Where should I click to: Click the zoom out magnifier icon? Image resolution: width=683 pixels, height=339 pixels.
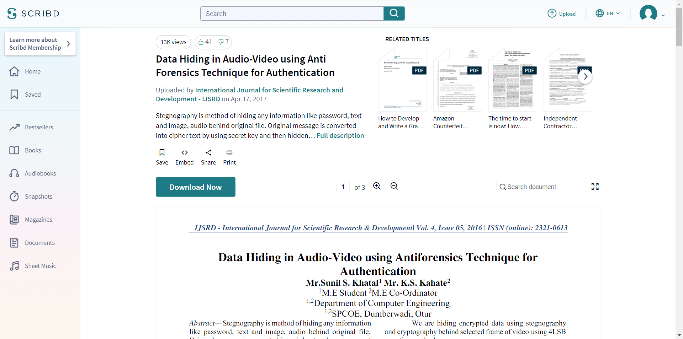pos(394,186)
